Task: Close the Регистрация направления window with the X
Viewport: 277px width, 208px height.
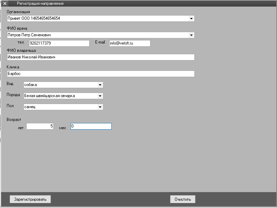Action: (5, 3)
